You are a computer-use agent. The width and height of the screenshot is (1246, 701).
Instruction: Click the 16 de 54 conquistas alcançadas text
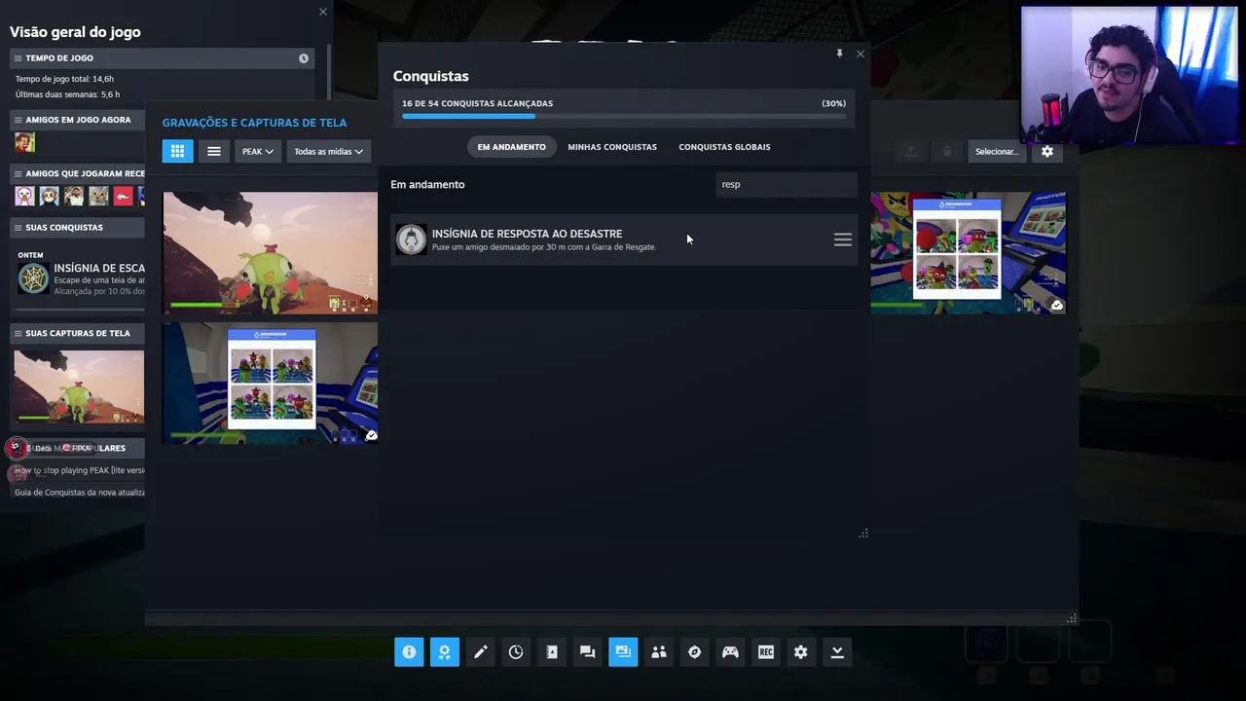[x=477, y=103]
